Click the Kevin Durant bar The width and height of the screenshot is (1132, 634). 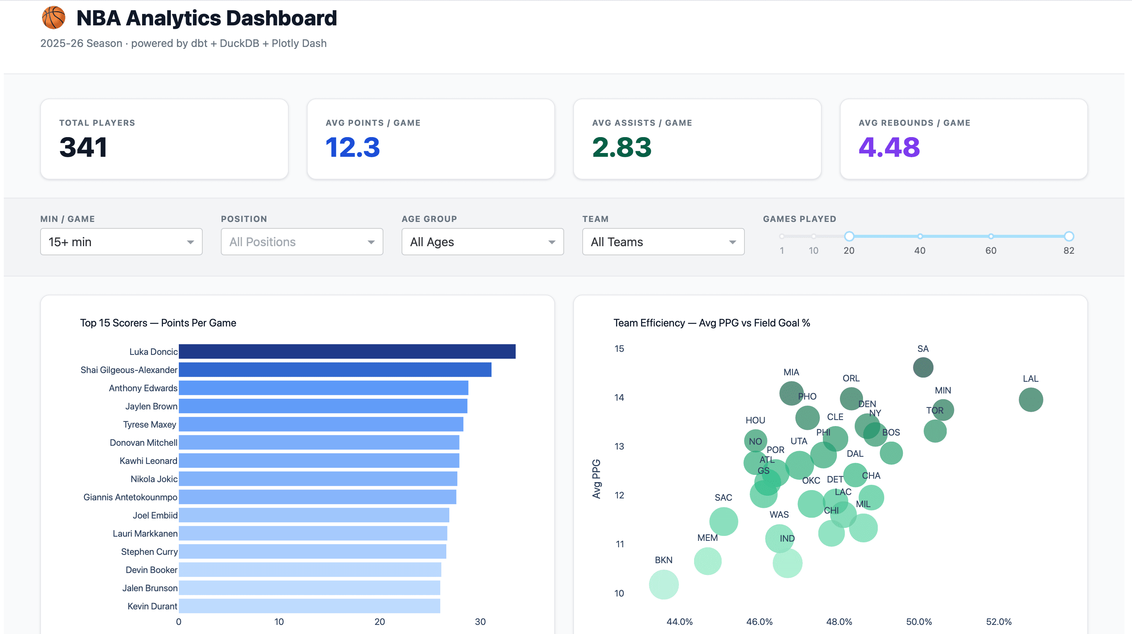pyautogui.click(x=310, y=606)
